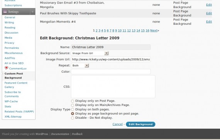Collapse the Settings menu arrow

pos(32,12)
